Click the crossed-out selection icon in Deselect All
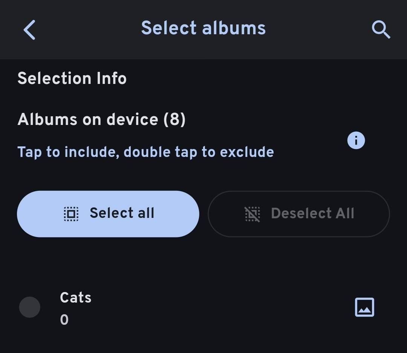 coord(252,214)
